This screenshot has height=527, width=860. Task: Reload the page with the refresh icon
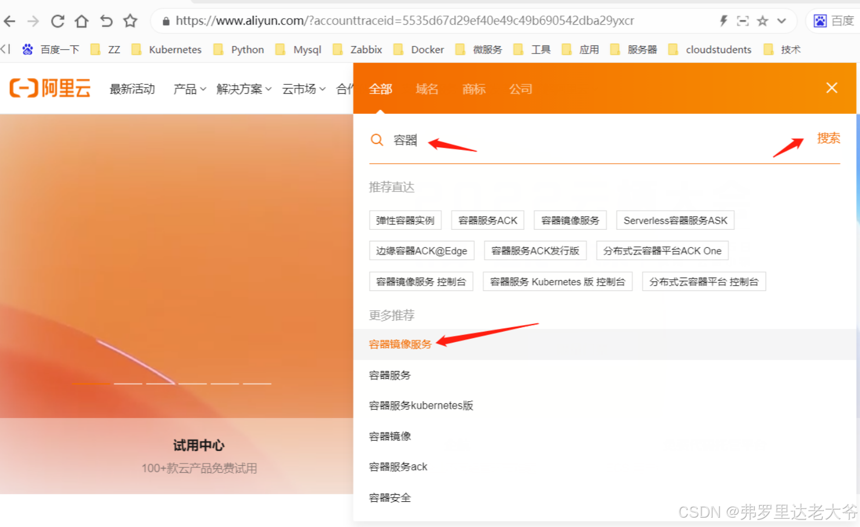click(x=58, y=21)
